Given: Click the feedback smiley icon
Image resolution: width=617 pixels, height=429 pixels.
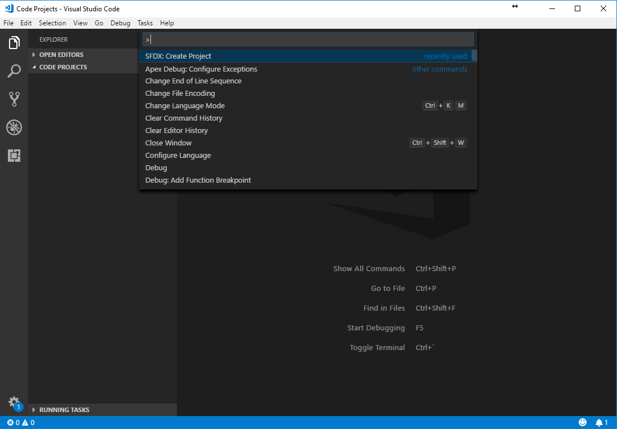Looking at the screenshot, I should coord(583,422).
